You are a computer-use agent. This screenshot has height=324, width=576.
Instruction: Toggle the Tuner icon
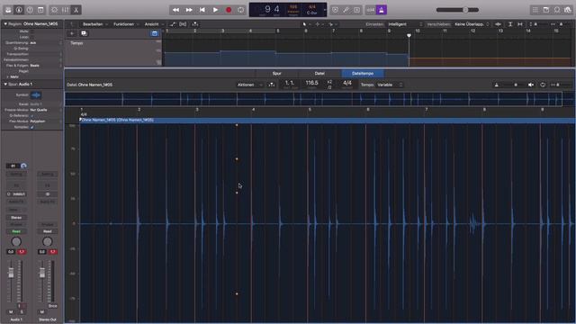point(346,10)
